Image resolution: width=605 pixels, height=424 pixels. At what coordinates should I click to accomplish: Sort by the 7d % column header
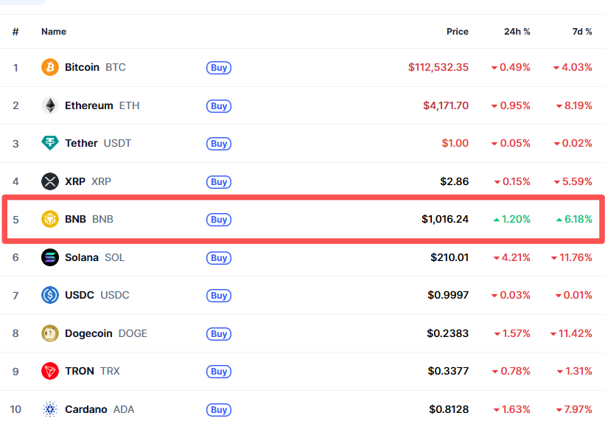click(582, 32)
